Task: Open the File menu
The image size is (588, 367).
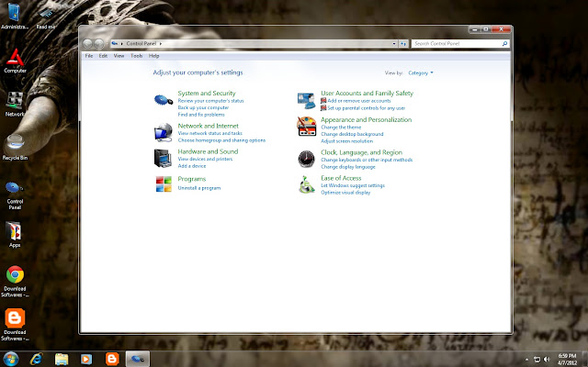Action: pyautogui.click(x=89, y=56)
